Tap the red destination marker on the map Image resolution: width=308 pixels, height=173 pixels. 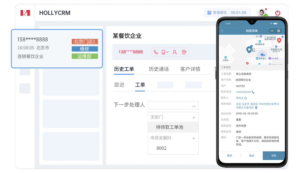(x=280, y=40)
